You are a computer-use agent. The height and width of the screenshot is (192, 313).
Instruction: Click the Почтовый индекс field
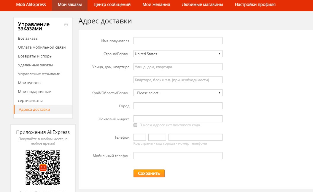[x=178, y=119]
